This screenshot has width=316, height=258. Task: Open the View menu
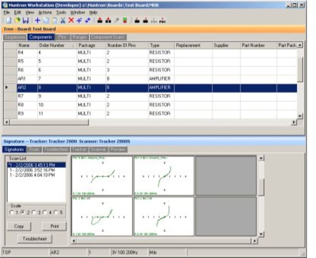pos(30,12)
